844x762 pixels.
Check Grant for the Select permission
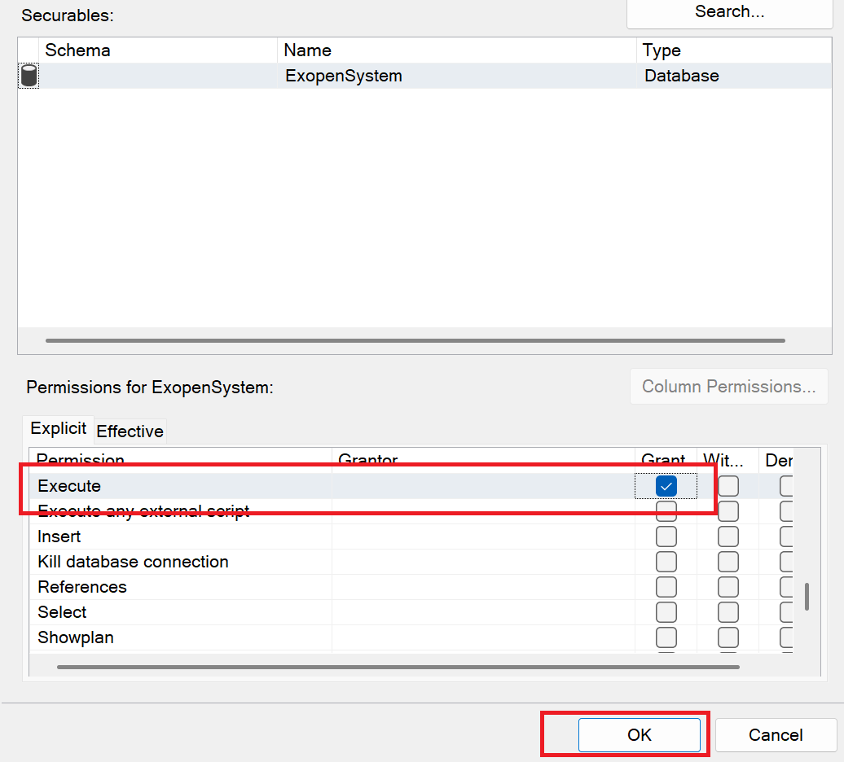(x=666, y=612)
